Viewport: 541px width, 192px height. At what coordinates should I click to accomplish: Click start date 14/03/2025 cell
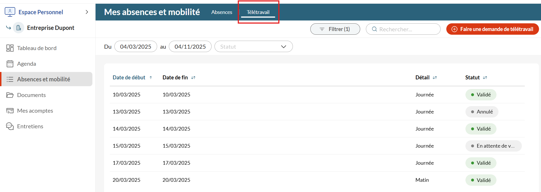click(126, 129)
